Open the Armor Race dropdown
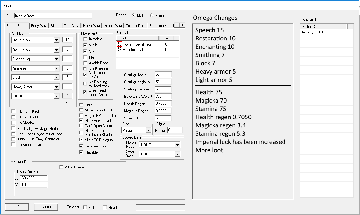This screenshot has width=360, height=215. pyautogui.click(x=177, y=154)
